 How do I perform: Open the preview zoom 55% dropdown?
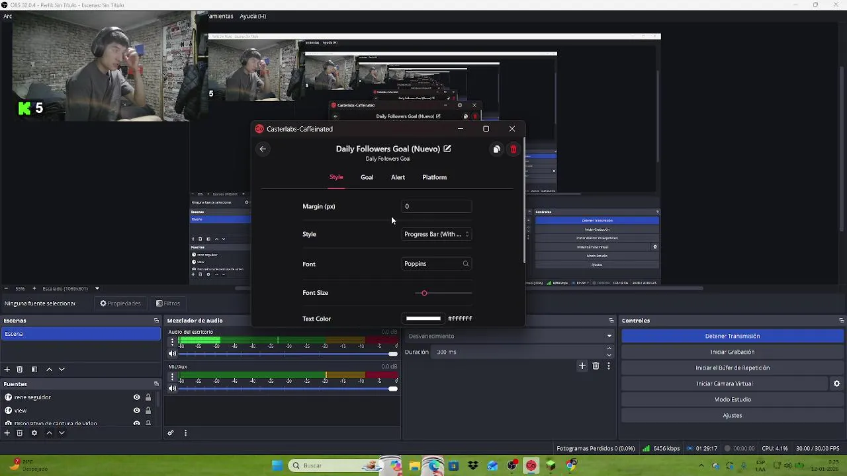pos(21,289)
